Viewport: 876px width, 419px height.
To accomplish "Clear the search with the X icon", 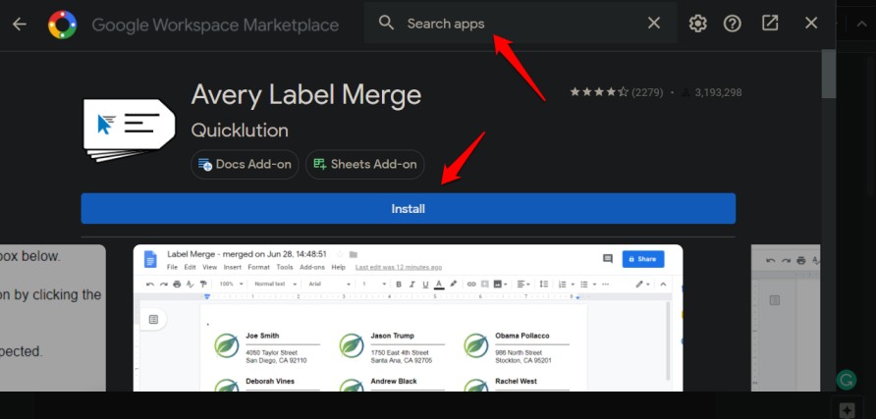I will tap(654, 23).
